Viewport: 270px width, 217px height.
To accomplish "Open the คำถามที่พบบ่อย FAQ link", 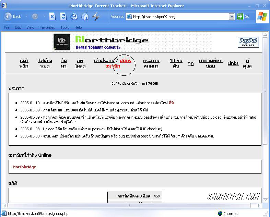I will [211, 63].
